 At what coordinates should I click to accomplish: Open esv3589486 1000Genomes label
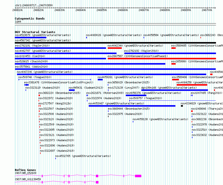pyautogui.click(x=197, y=77)
